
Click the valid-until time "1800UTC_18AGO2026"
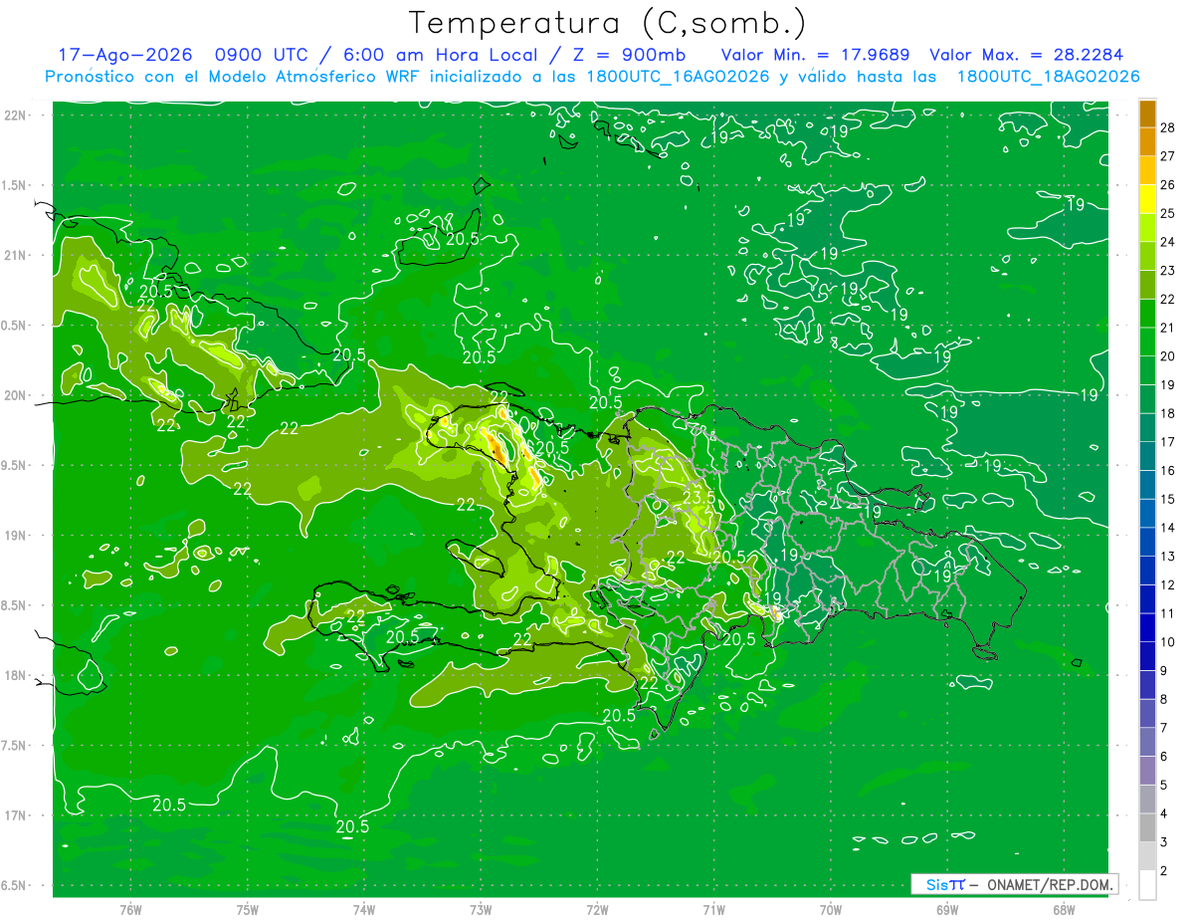pos(1048,77)
